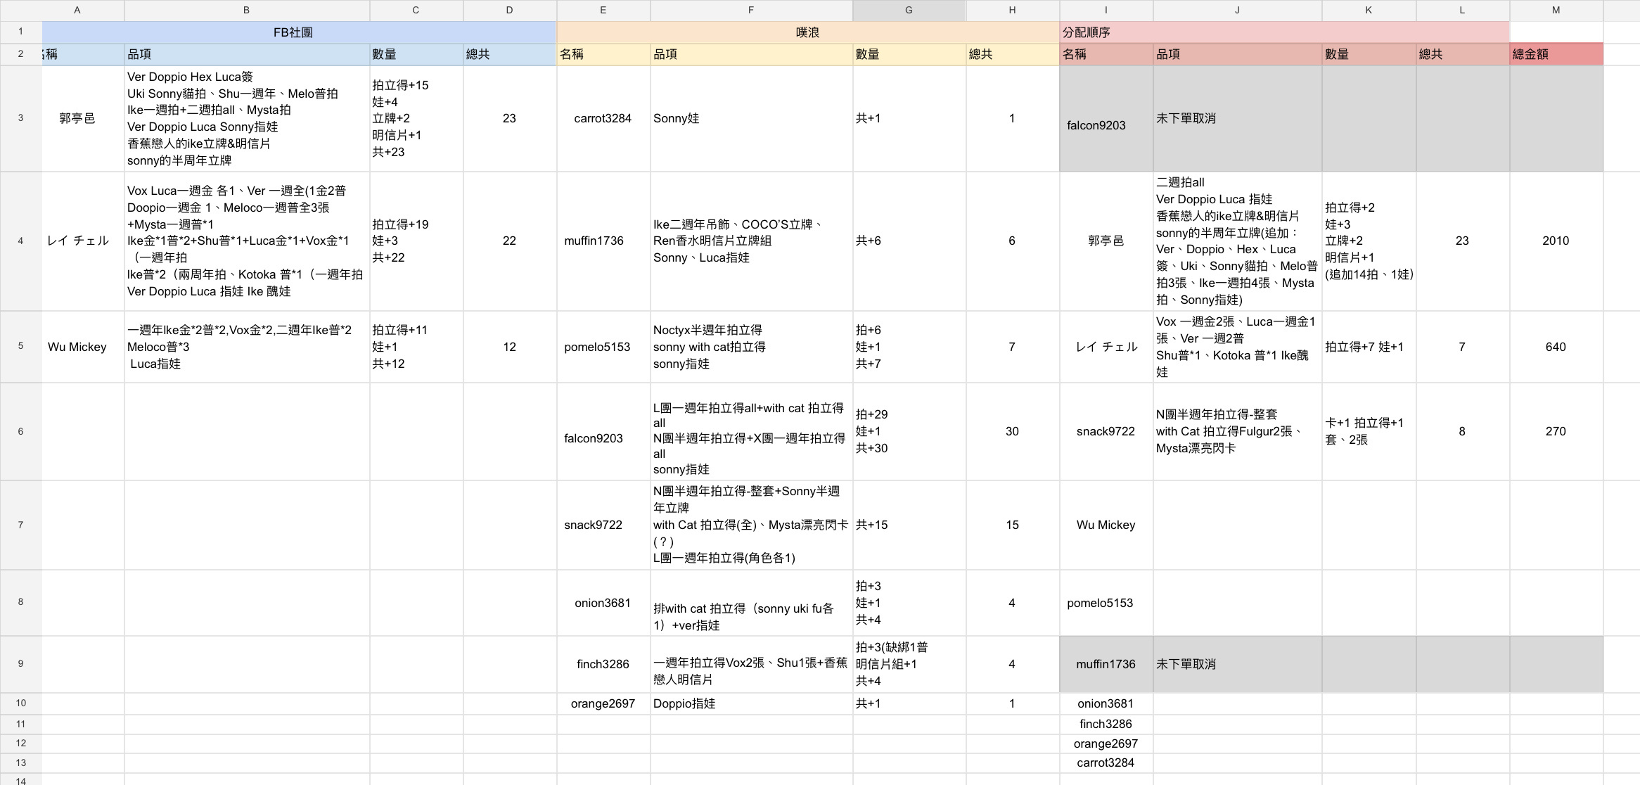
Task: Click the 640 amount cell
Action: click(1556, 347)
